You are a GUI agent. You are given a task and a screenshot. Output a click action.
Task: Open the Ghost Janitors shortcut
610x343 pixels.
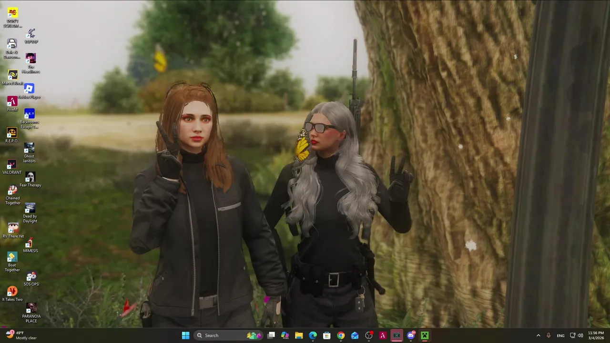coord(29,153)
